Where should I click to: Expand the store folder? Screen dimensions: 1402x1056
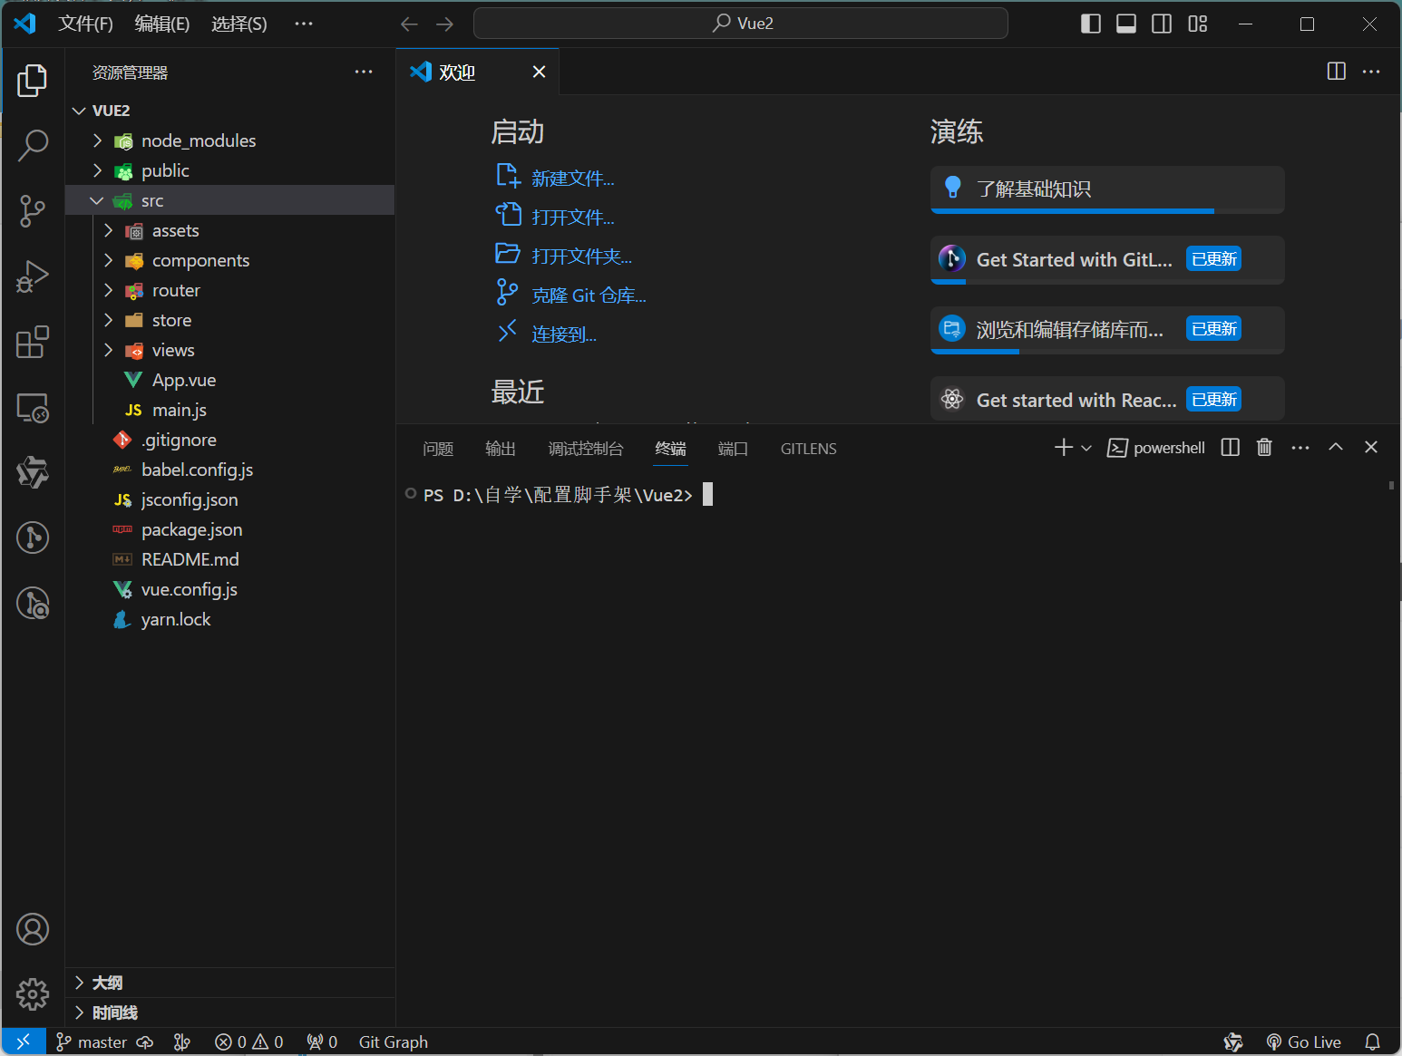[230, 320]
